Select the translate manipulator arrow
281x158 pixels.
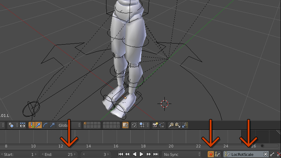coord(38,125)
